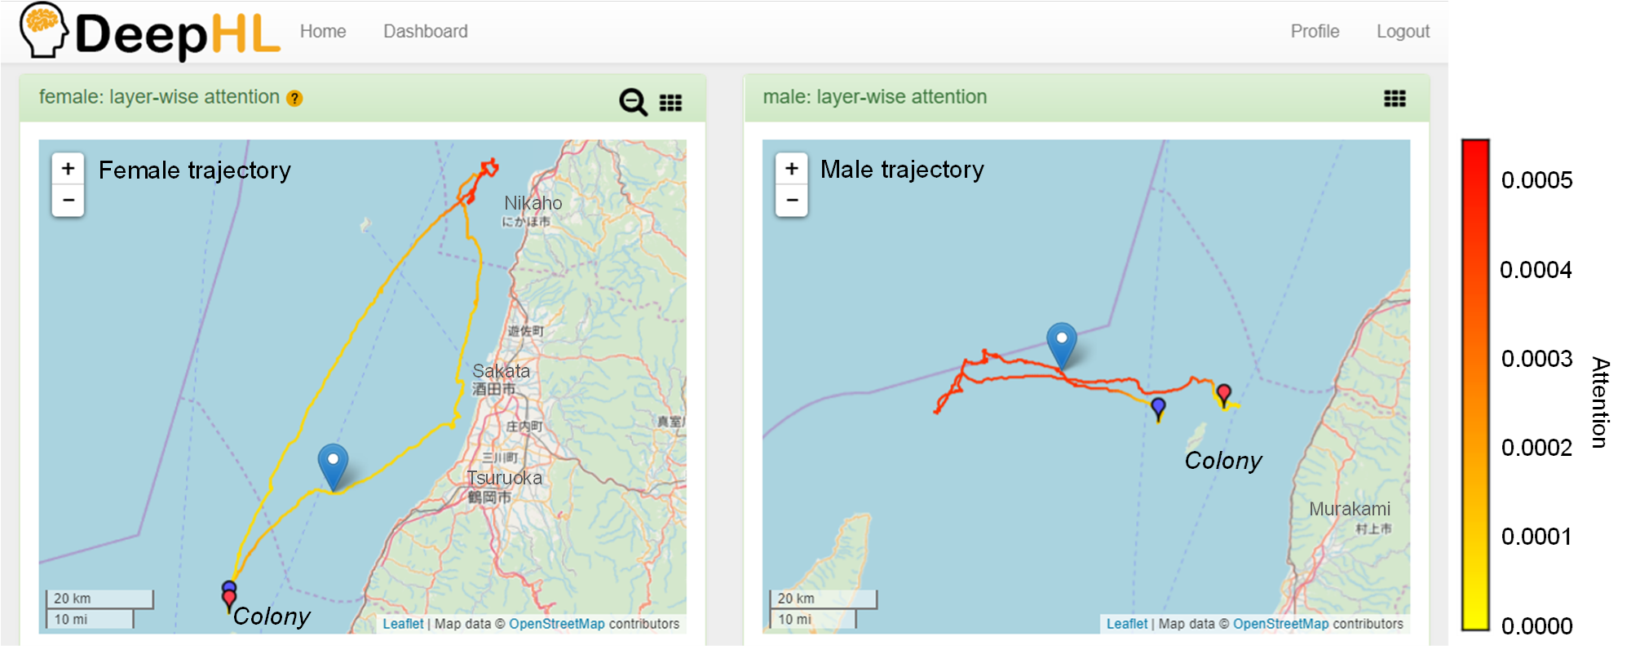Open grid view icon in female panel
The width and height of the screenshot is (1631, 663).
pos(670,103)
